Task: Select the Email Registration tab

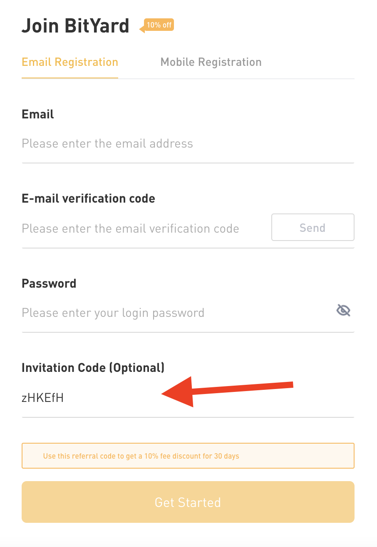Action: click(x=69, y=62)
